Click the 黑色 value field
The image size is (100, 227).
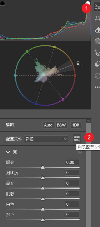72,215
